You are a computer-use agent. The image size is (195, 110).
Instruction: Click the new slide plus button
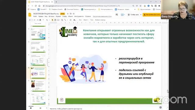30,20
